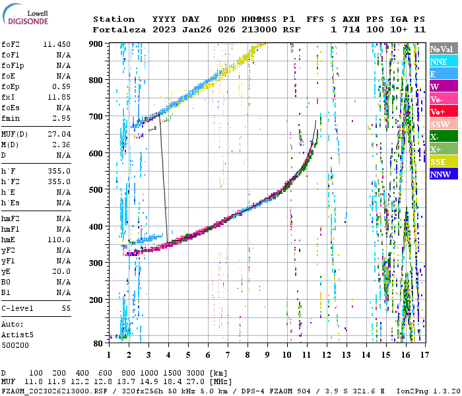
Task: Click the Fortaleza station name
Action: click(119, 30)
